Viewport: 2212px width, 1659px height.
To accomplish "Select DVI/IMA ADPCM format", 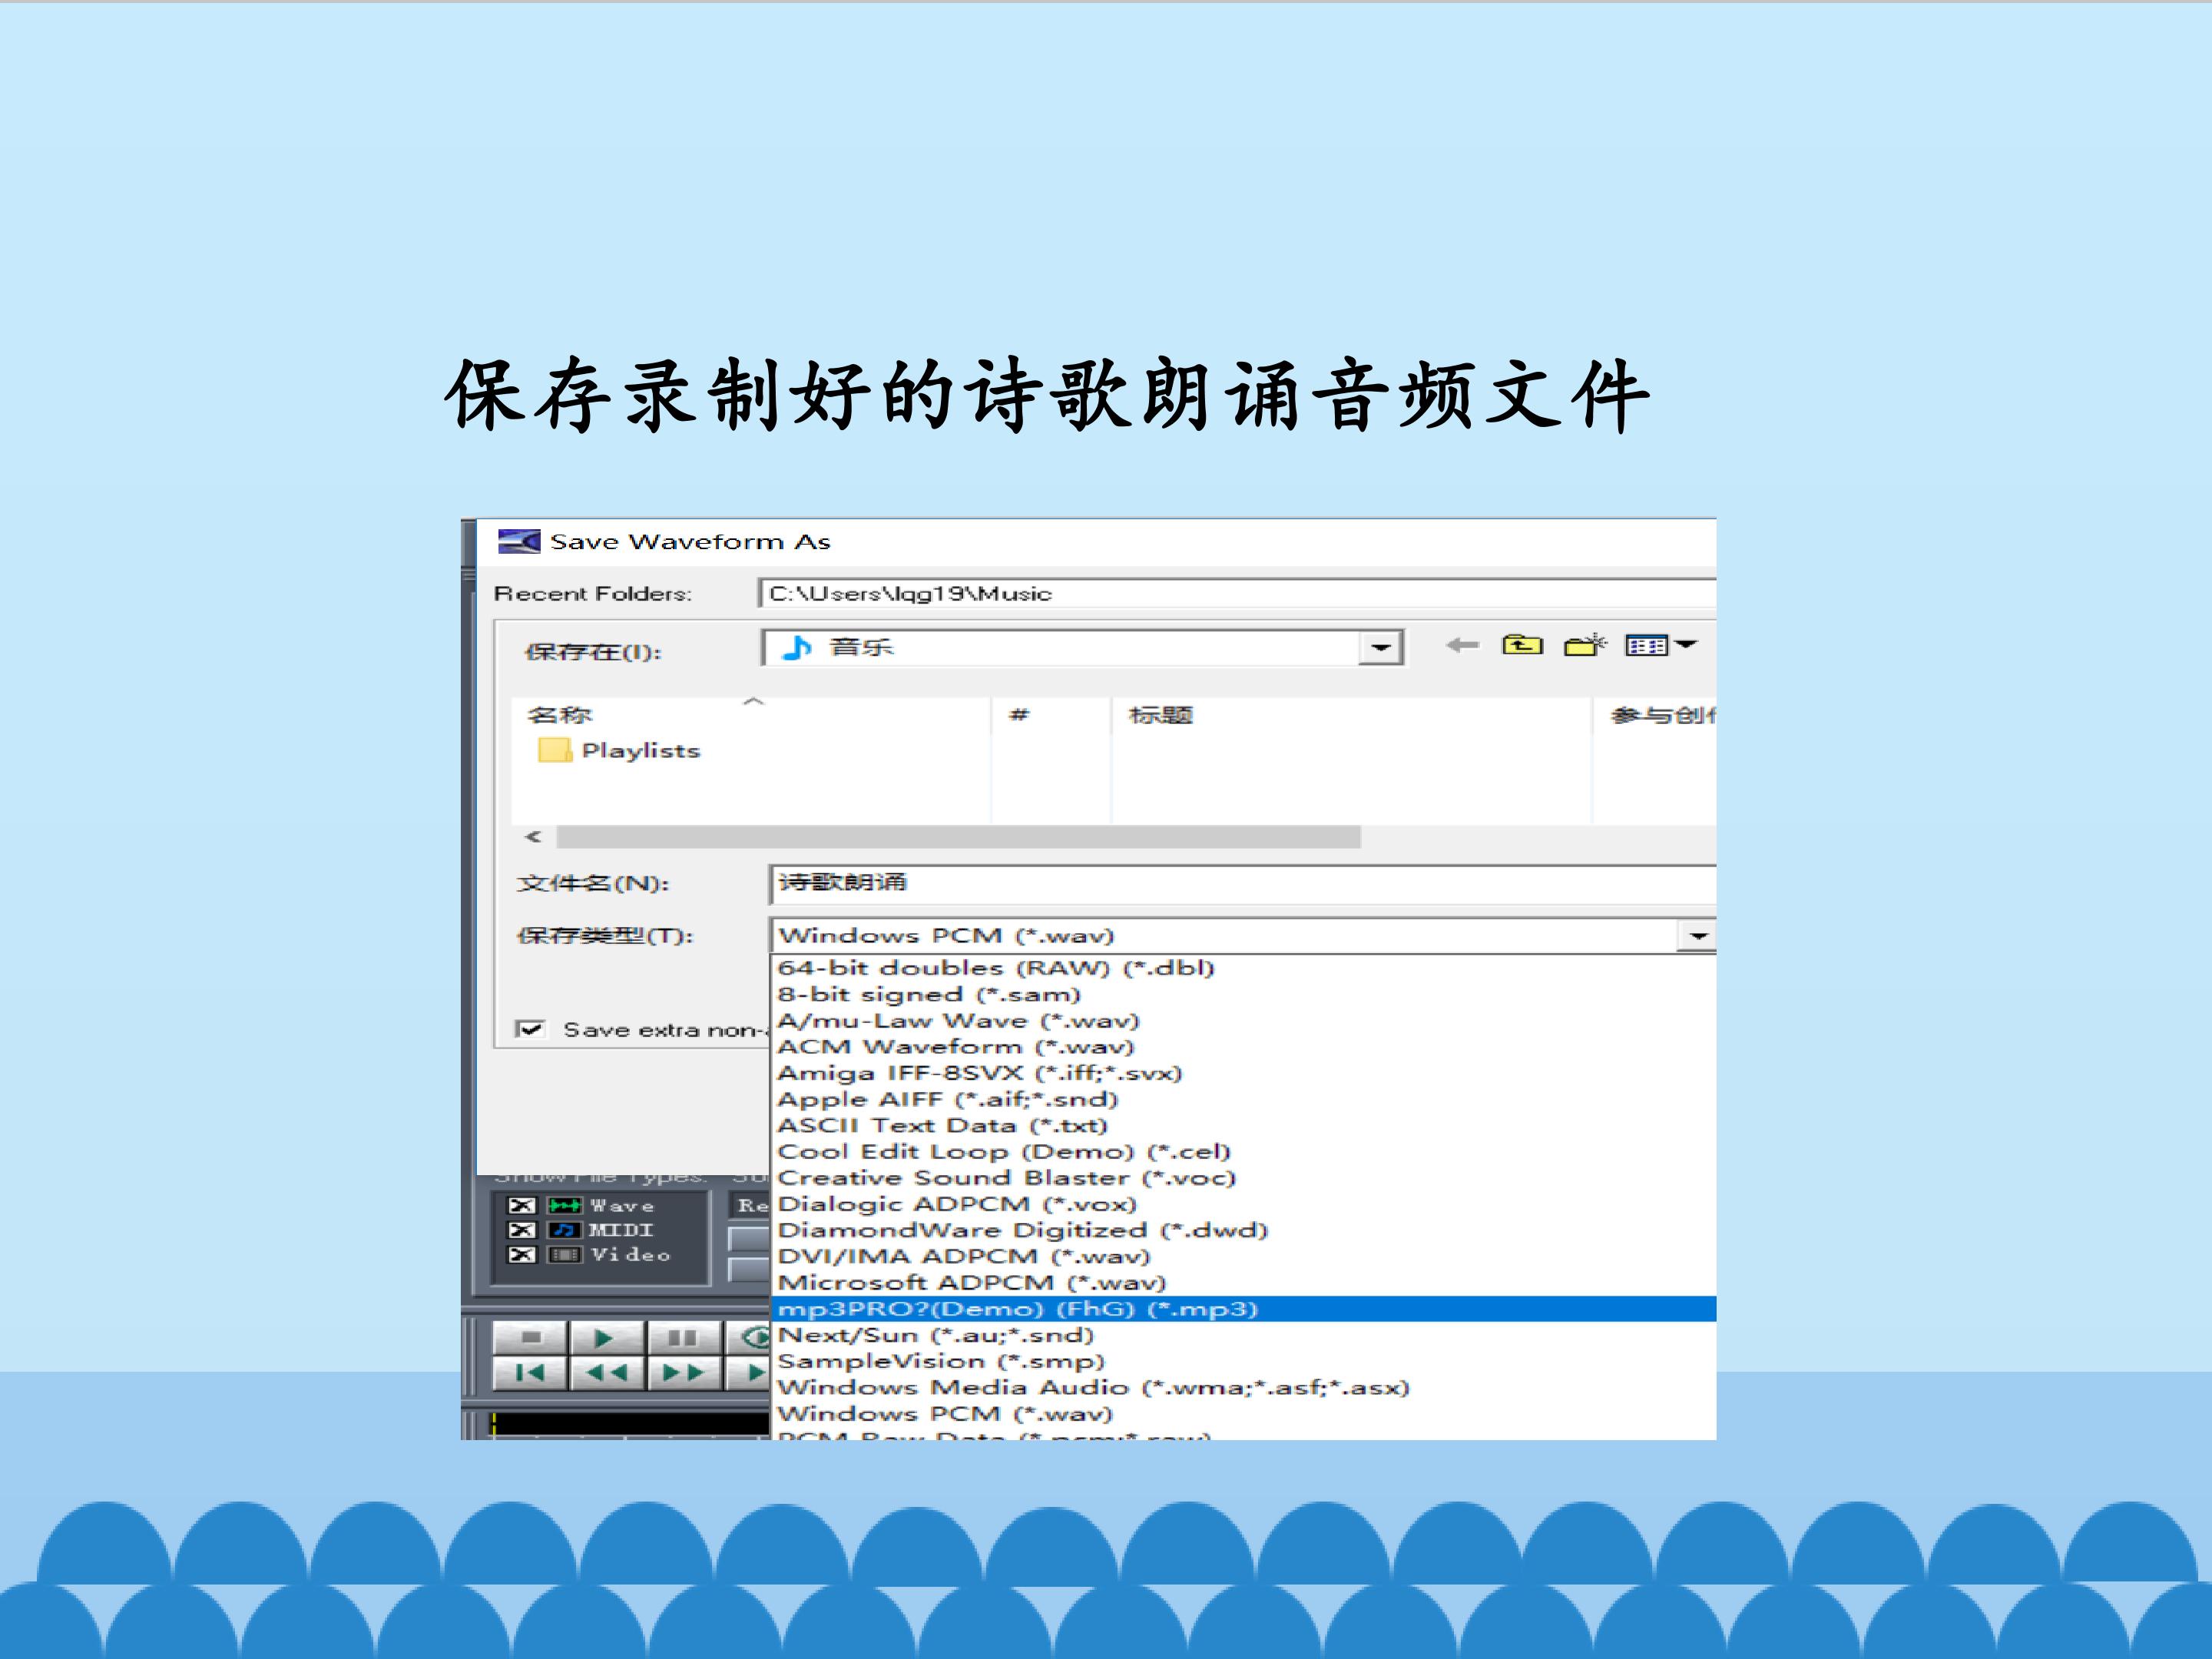I will tap(1244, 1256).
